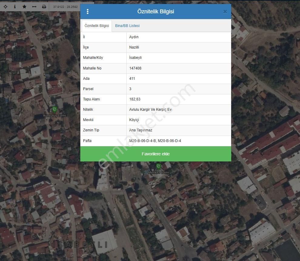300x261 pixels.
Task: Select Mevkii value Köyiçi
Action: tap(134, 120)
